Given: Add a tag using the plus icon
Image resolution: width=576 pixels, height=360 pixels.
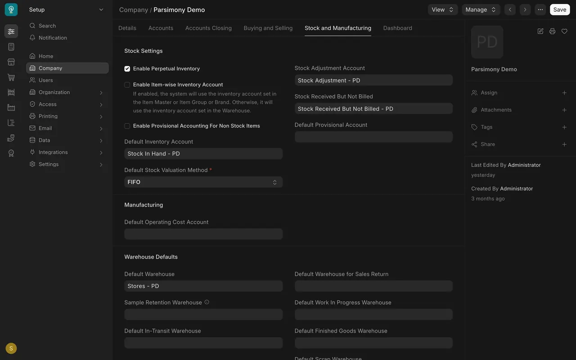Looking at the screenshot, I should (564, 127).
